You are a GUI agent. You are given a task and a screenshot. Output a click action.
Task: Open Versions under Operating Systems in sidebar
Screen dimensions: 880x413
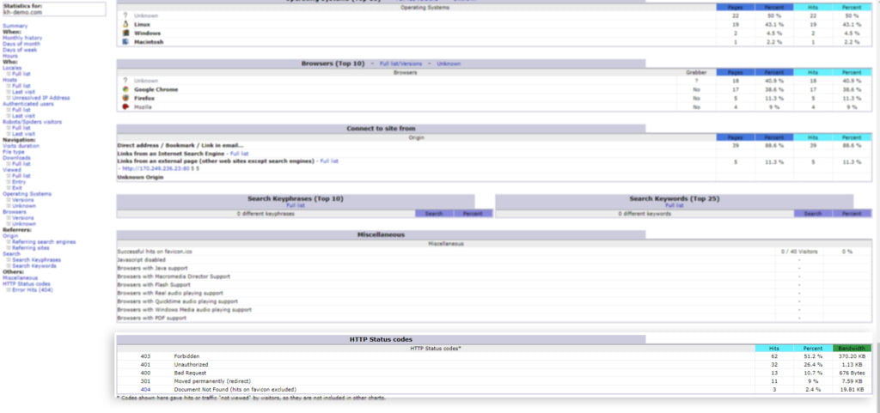(x=23, y=200)
